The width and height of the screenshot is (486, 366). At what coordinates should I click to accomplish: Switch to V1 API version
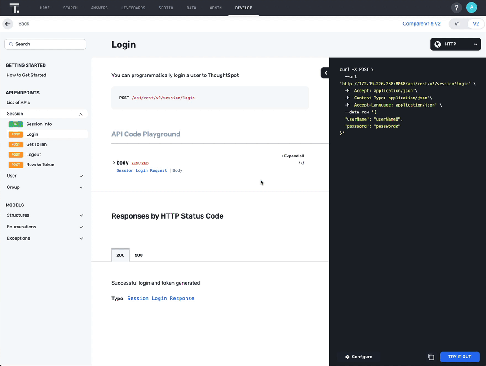pyautogui.click(x=457, y=24)
